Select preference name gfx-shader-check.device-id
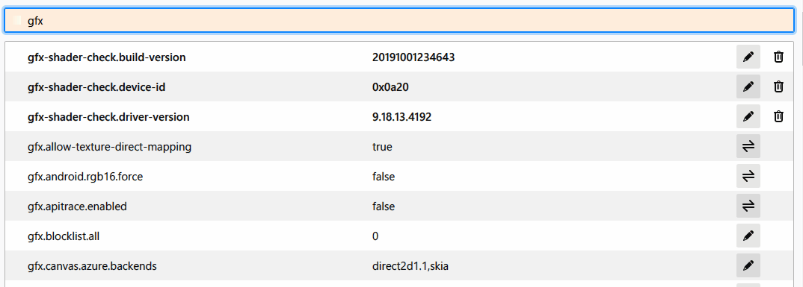Viewport: 803px width, 287px height. [x=96, y=87]
